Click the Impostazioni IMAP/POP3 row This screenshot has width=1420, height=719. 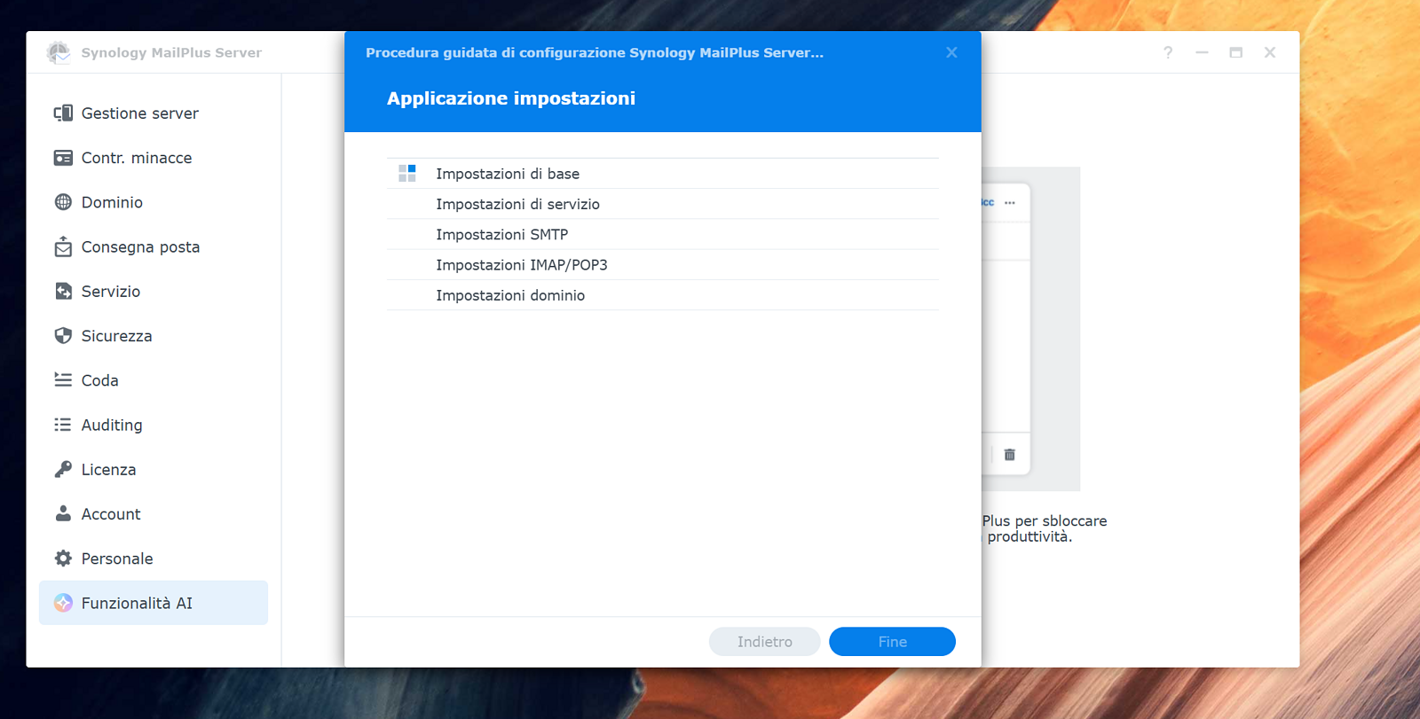point(663,265)
